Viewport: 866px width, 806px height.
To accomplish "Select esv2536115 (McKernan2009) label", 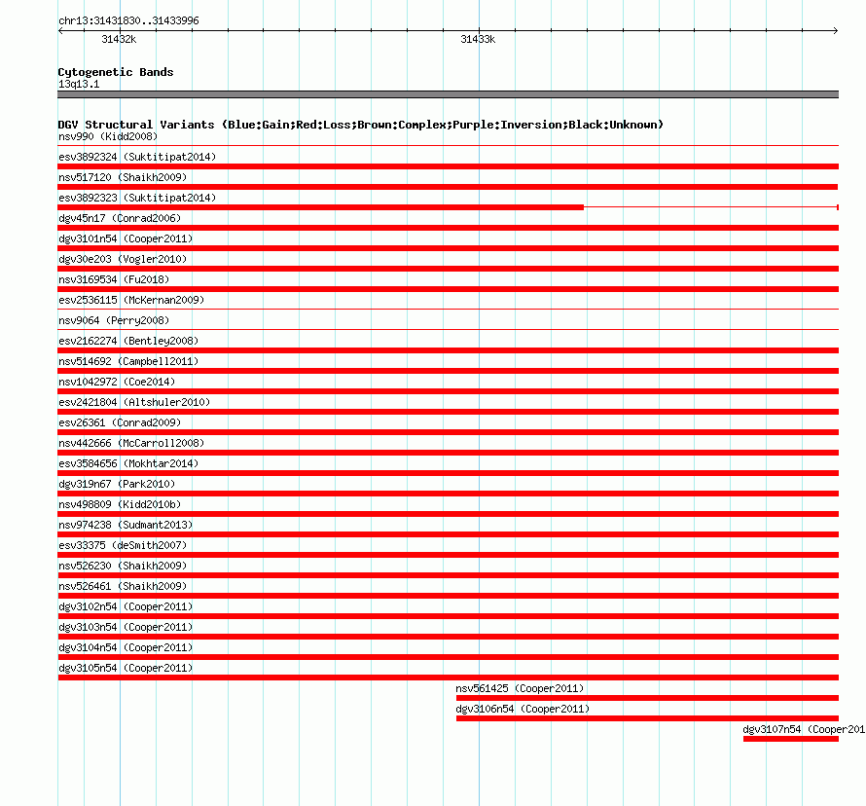I will (x=131, y=300).
